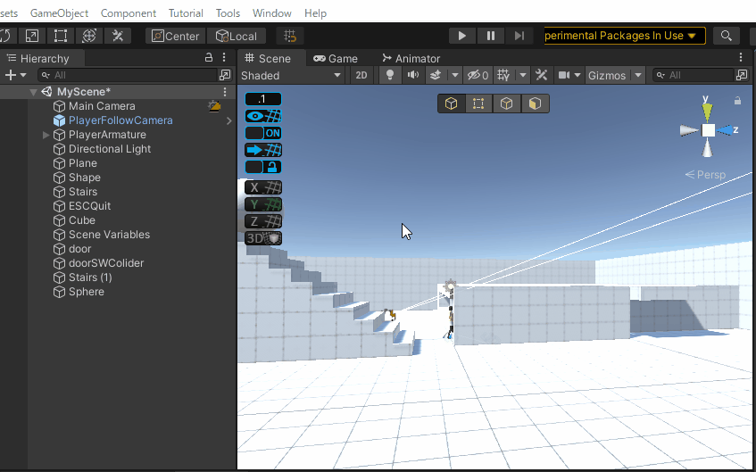Toggle ProGrids grid visibility eye

263,116
